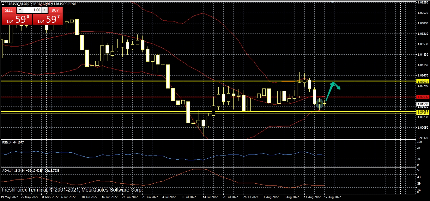Click the small chart shift triangle marker at top
This screenshot has height=201, width=430.
click(x=332, y=2)
